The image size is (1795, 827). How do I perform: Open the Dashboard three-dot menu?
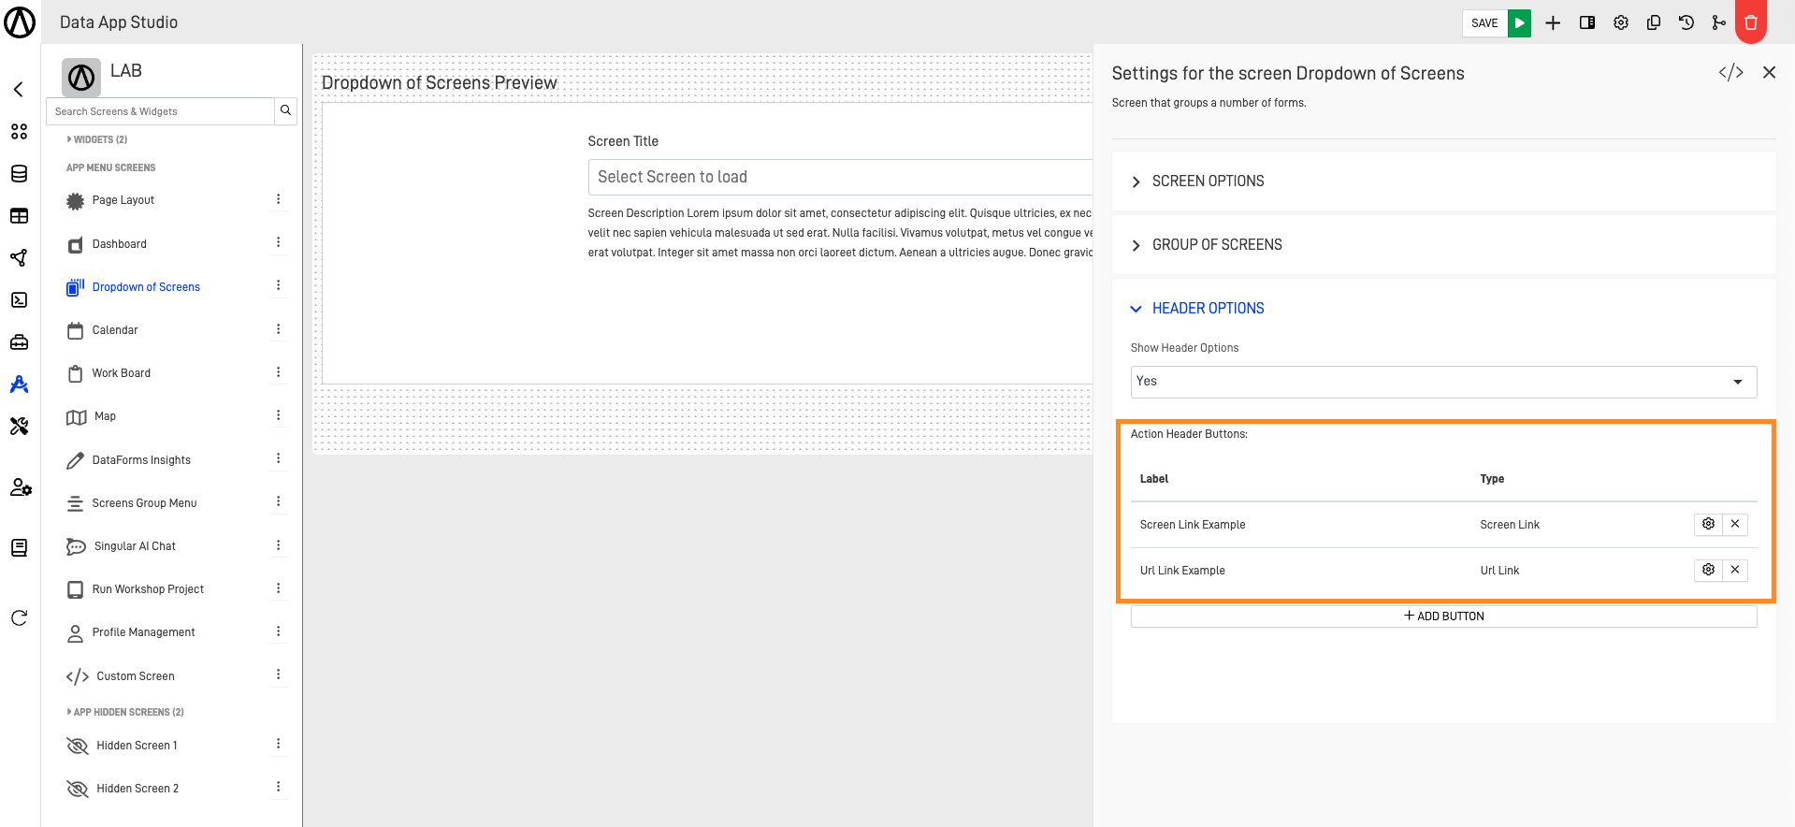278,242
